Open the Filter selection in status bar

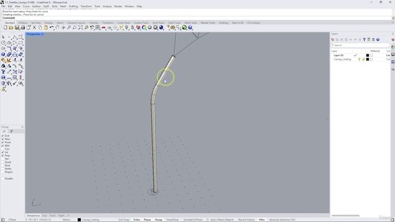click(262, 220)
